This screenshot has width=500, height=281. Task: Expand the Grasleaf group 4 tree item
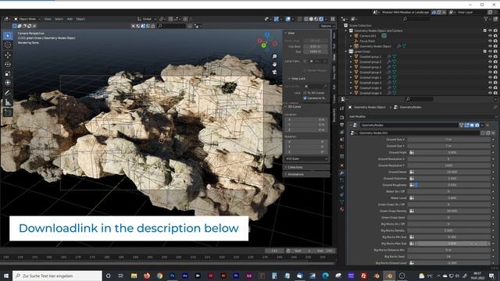tap(352, 73)
